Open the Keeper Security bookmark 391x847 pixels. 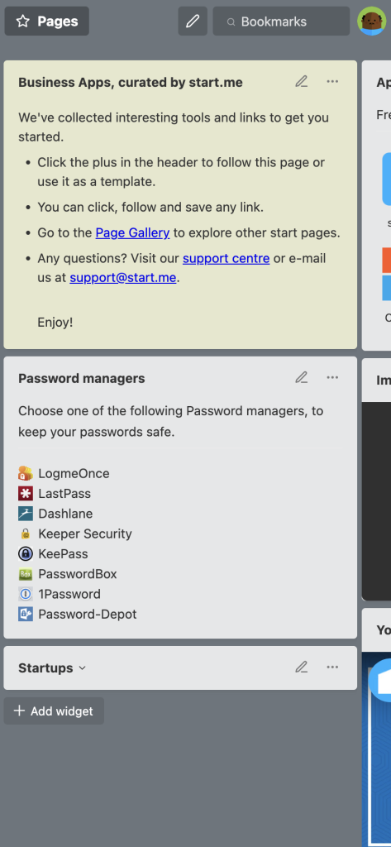(75, 534)
